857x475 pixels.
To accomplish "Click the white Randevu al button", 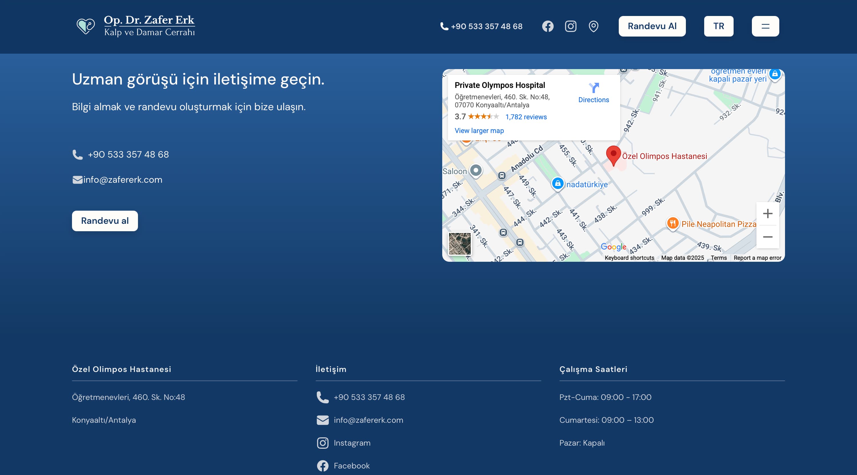I will click(x=105, y=221).
